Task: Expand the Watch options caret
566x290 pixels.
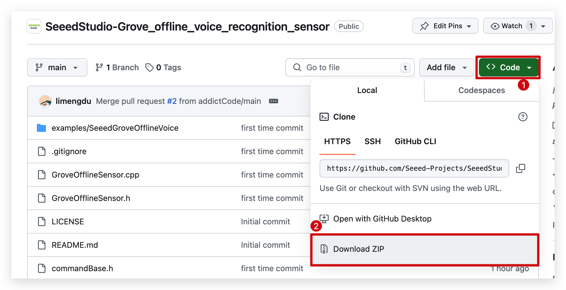Action: click(543, 26)
